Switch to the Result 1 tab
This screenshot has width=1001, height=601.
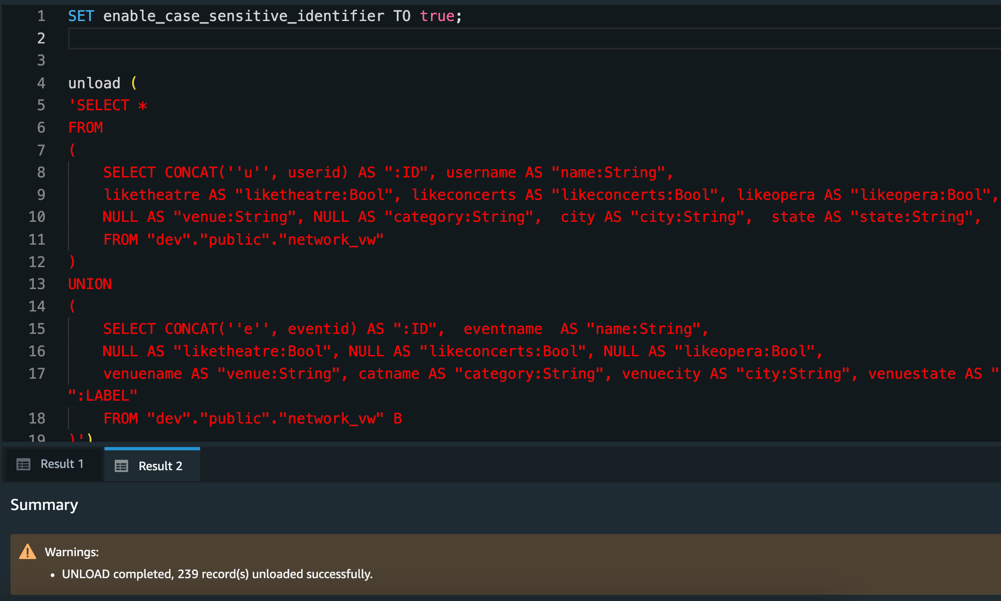(x=62, y=464)
